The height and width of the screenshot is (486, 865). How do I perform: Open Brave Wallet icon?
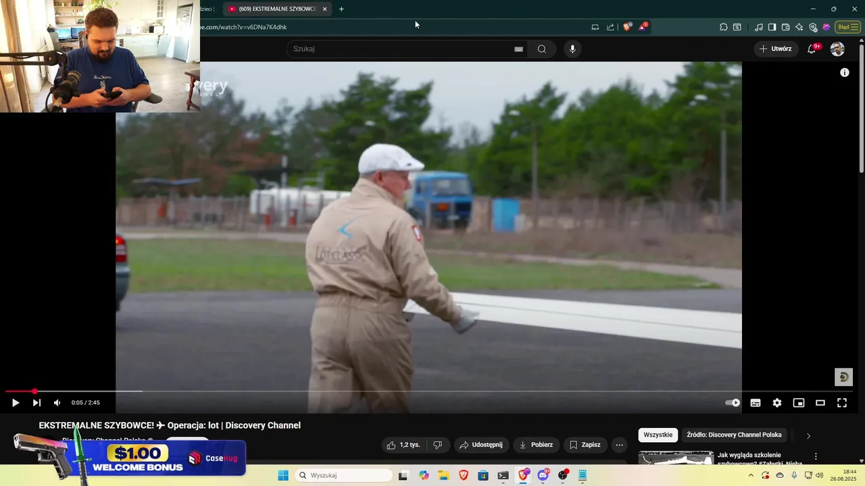coord(785,27)
